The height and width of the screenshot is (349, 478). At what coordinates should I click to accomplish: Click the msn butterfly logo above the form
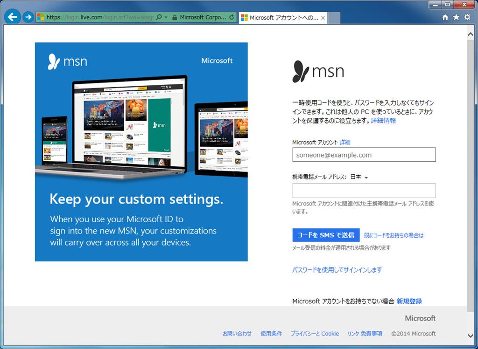[x=318, y=71]
